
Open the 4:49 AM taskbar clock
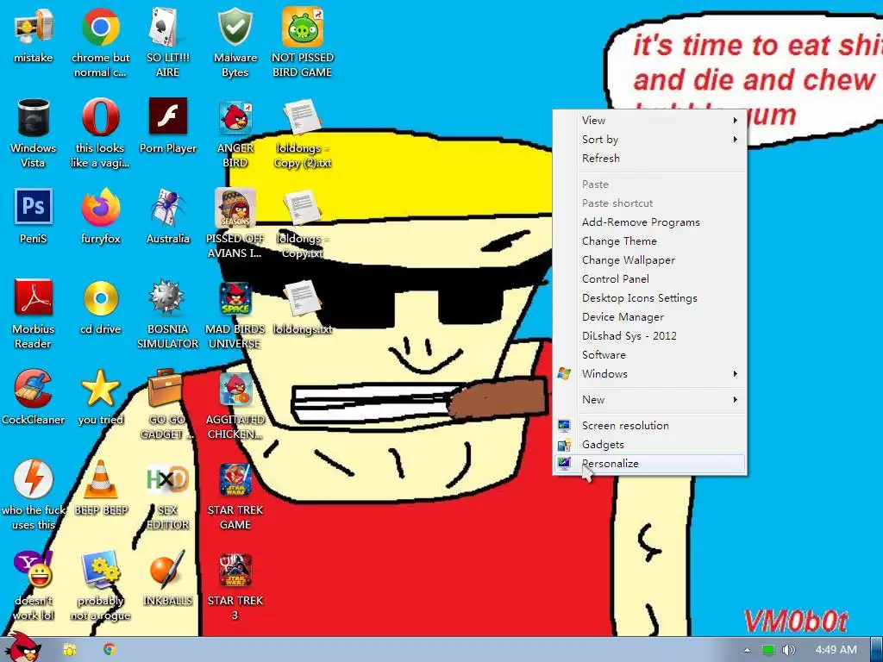(836, 650)
